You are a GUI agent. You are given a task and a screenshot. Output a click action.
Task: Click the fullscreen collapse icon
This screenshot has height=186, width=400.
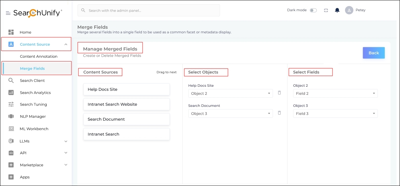[326, 10]
